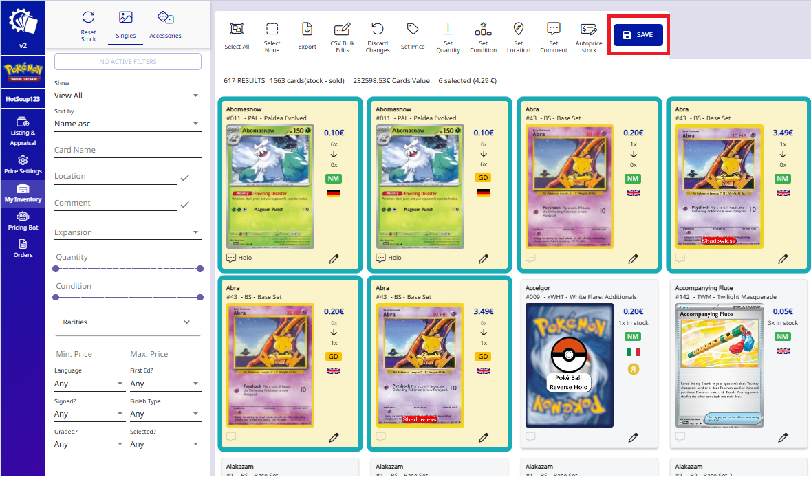Open Price Settings in sidebar
811x477 pixels.
[23, 165]
